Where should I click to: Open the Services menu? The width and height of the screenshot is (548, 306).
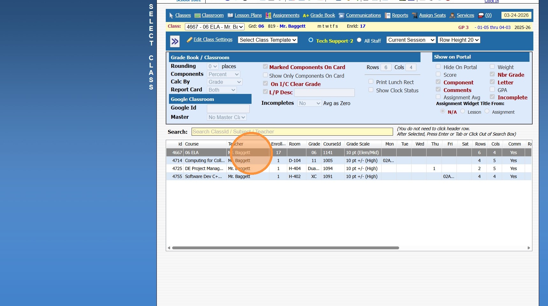pyautogui.click(x=465, y=15)
